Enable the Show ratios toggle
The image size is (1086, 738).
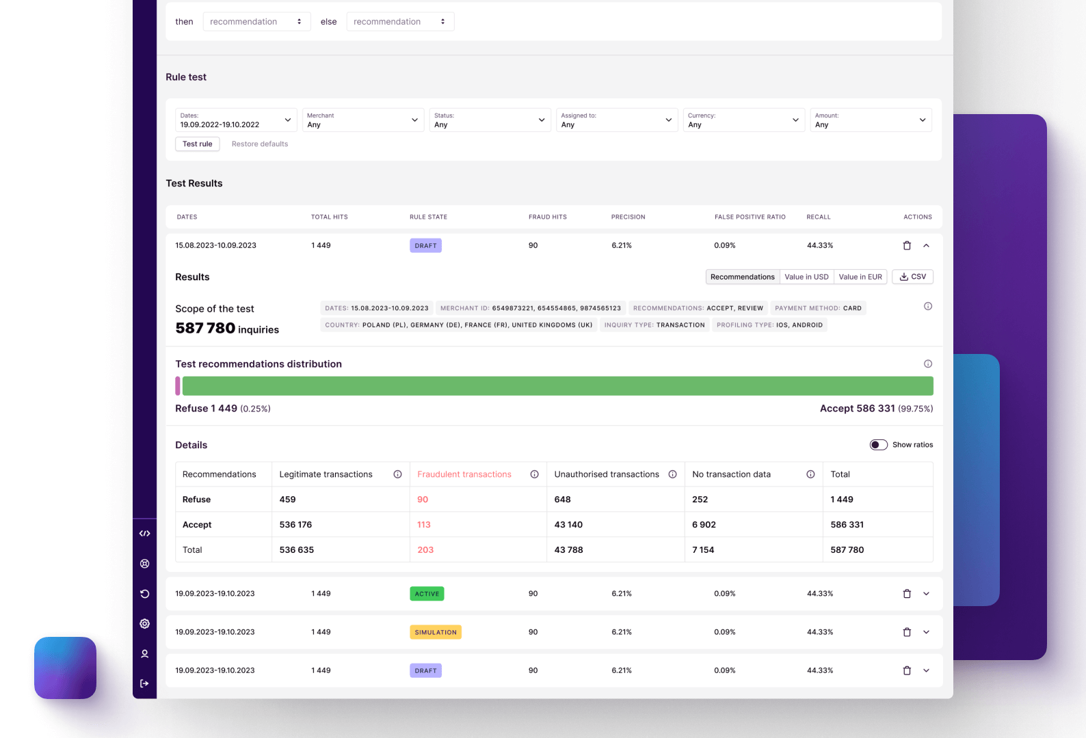click(878, 445)
